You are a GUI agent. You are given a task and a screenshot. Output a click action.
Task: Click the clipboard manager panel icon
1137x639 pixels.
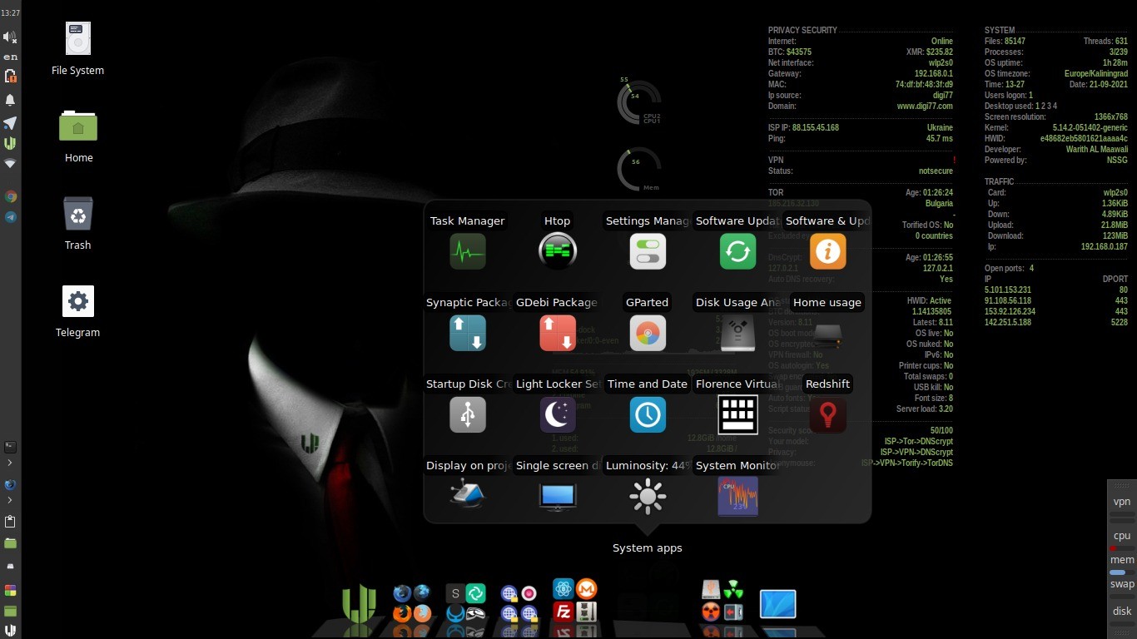pyautogui.click(x=10, y=522)
